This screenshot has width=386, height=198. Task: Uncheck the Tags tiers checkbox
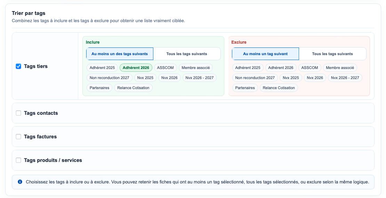click(x=18, y=66)
